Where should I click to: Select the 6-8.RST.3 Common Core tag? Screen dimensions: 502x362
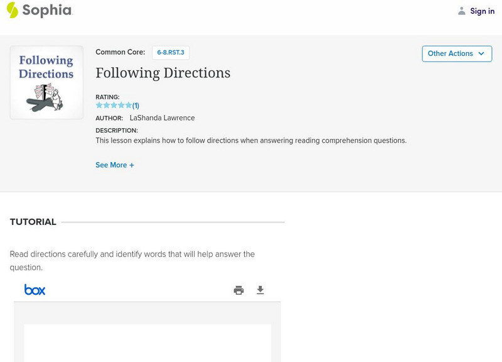point(171,53)
